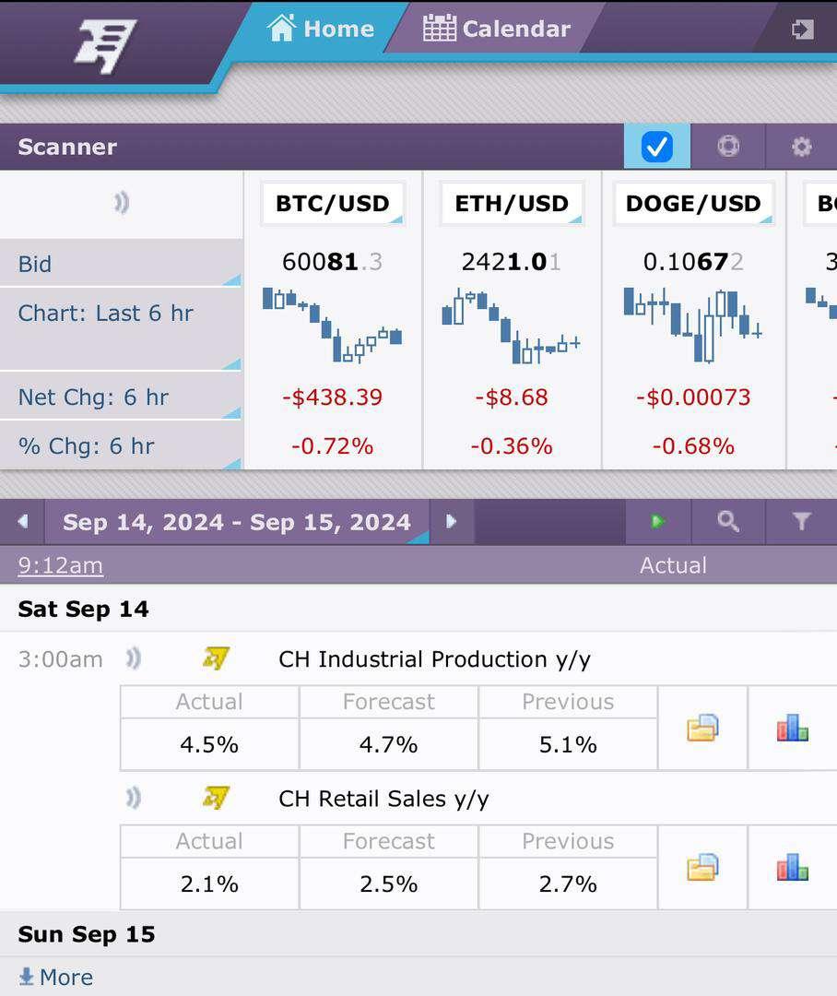Toggle sound alert for CH Industrial Production
Image resolution: width=837 pixels, height=996 pixels.
(x=134, y=658)
